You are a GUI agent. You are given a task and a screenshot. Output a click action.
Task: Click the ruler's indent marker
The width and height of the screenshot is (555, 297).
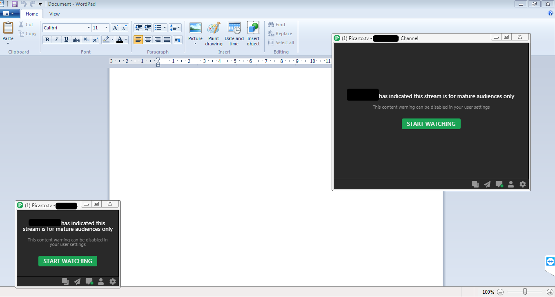[158, 62]
